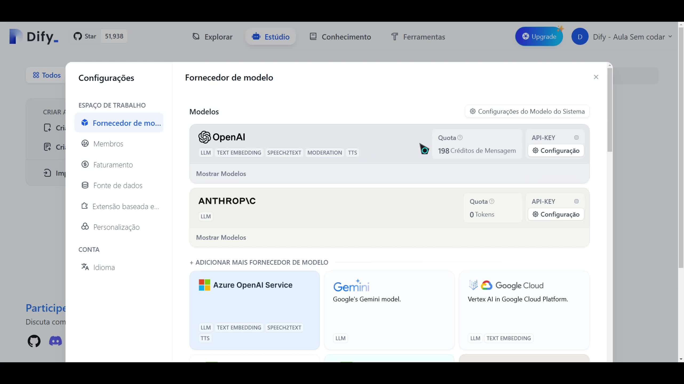Image resolution: width=684 pixels, height=384 pixels.
Task: Select the Personalização icon
Action: (85, 227)
